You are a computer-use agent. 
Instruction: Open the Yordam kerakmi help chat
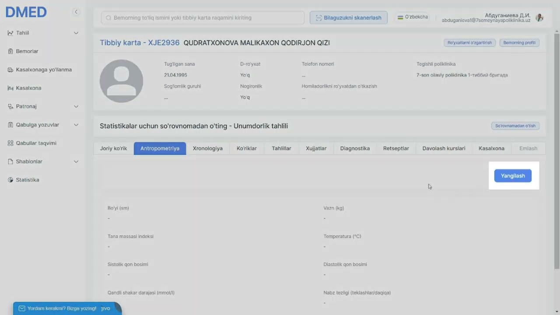coord(67,308)
